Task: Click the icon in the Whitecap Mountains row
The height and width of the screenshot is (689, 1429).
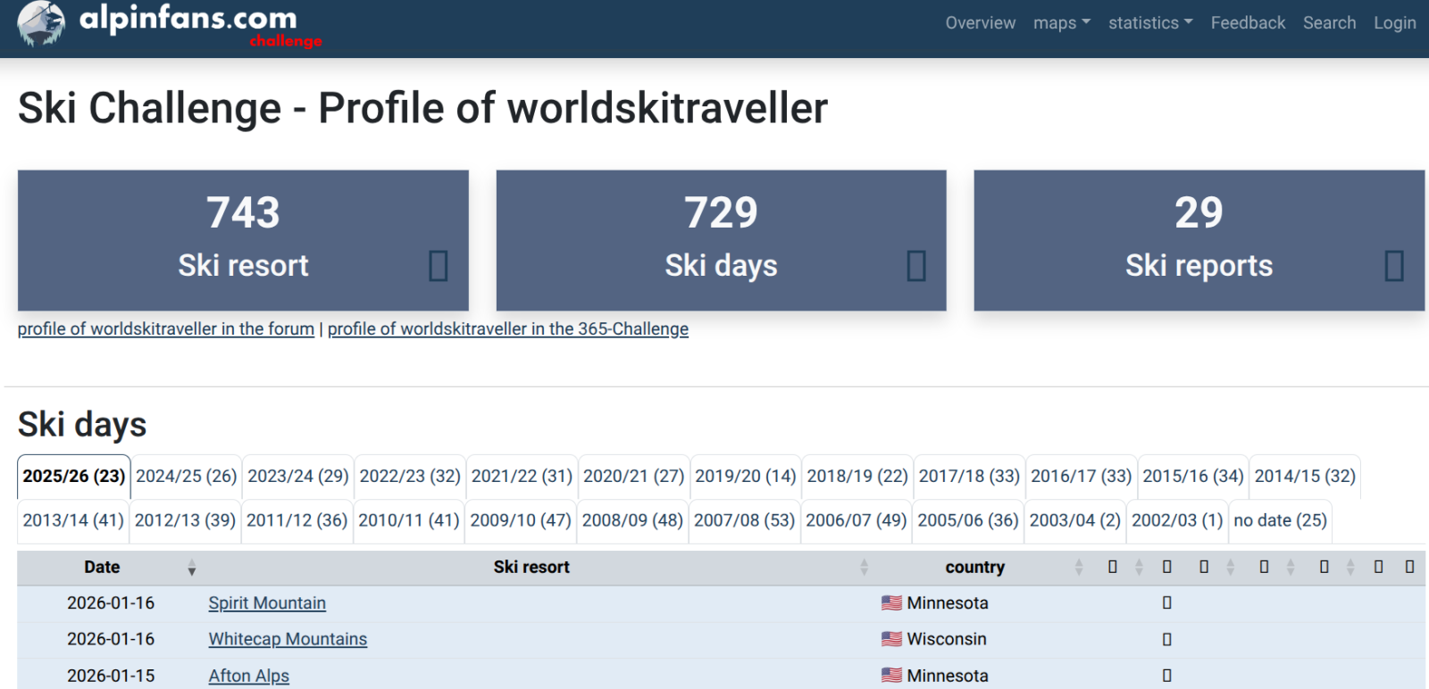Action: coord(1166,640)
